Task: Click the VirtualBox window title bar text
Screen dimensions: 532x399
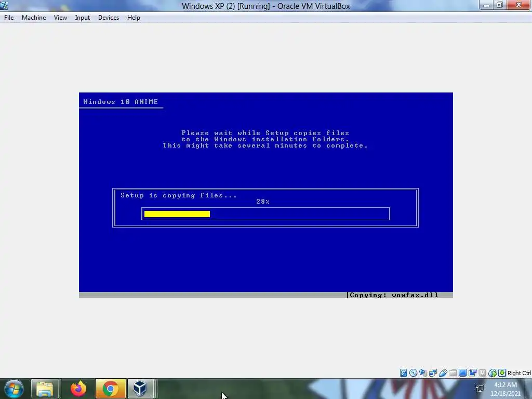Action: (x=265, y=6)
